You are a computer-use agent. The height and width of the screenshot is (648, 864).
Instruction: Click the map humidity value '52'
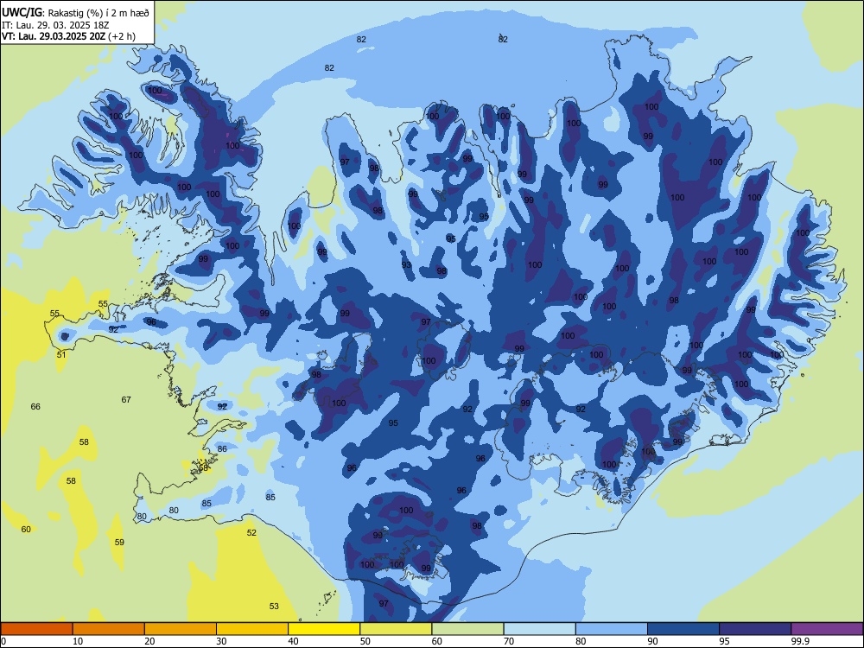point(251,533)
